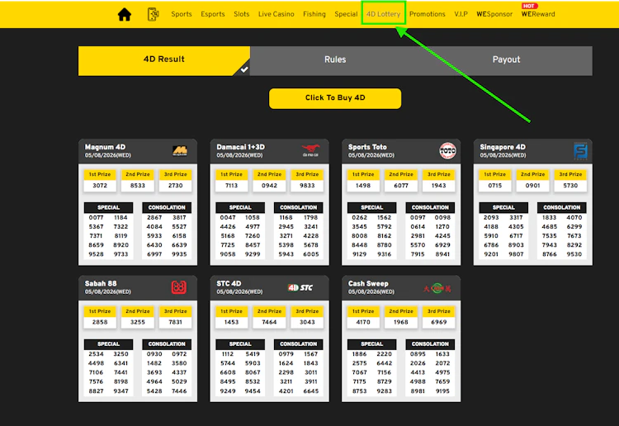The height and width of the screenshot is (426, 619).
Task: Click the Sabah 88 red logo
Action: [x=179, y=287]
